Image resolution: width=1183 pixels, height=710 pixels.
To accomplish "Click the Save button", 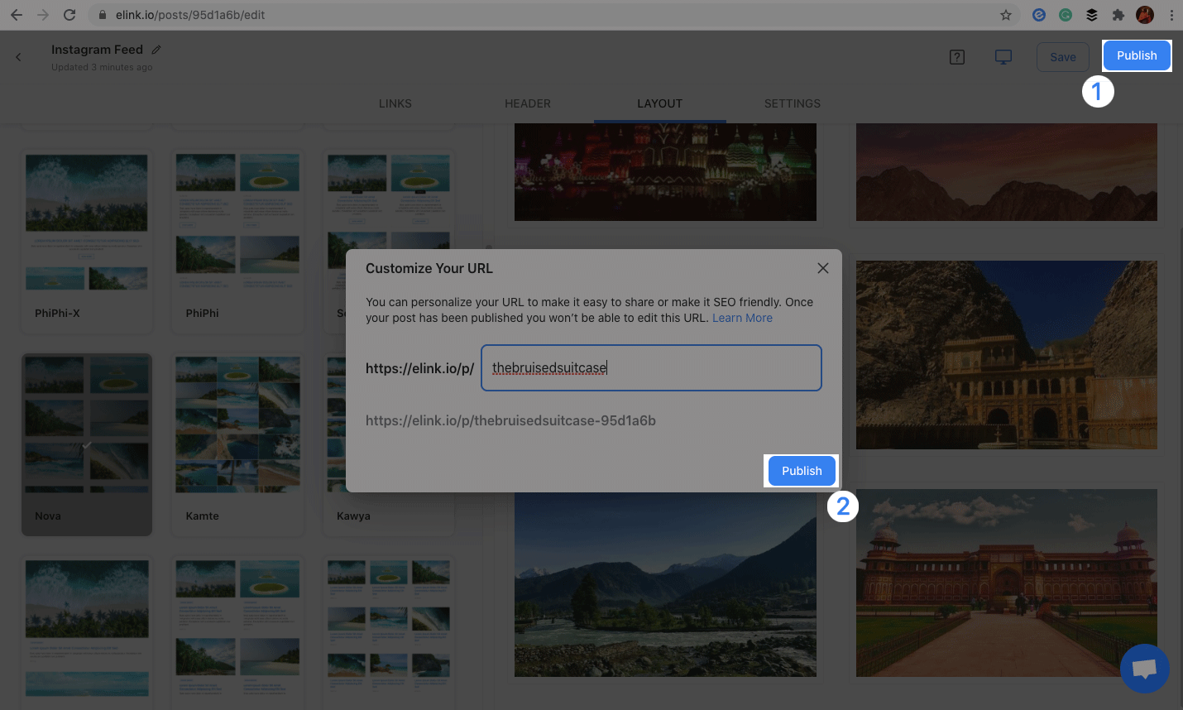I will pos(1063,57).
